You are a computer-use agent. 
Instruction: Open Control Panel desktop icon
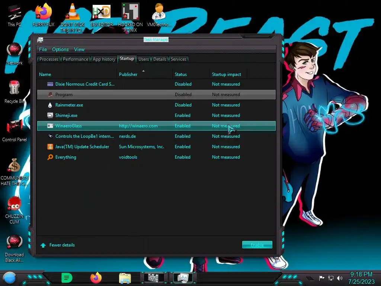point(15,131)
